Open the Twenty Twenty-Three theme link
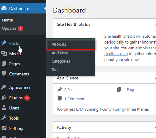The width and height of the screenshot is (156, 138). pyautogui.click(x=118, y=109)
